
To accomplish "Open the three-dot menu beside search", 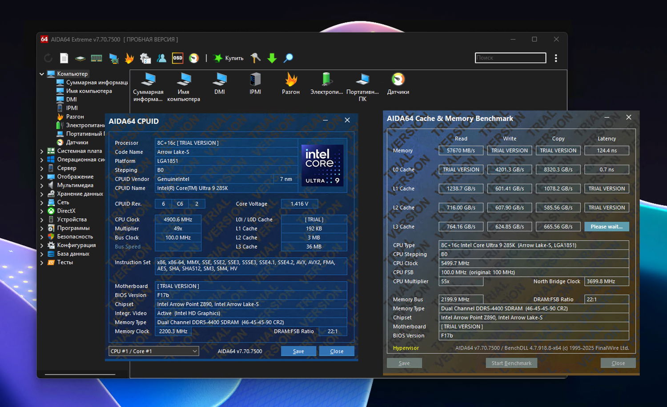I will point(556,58).
